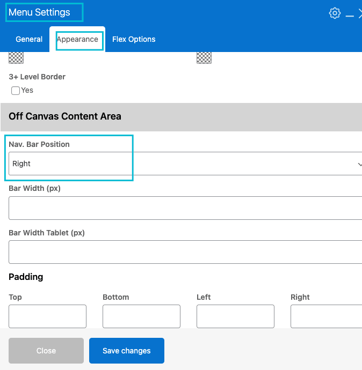Select the Bottom padding input
The width and height of the screenshot is (362, 370).
pyautogui.click(x=141, y=316)
